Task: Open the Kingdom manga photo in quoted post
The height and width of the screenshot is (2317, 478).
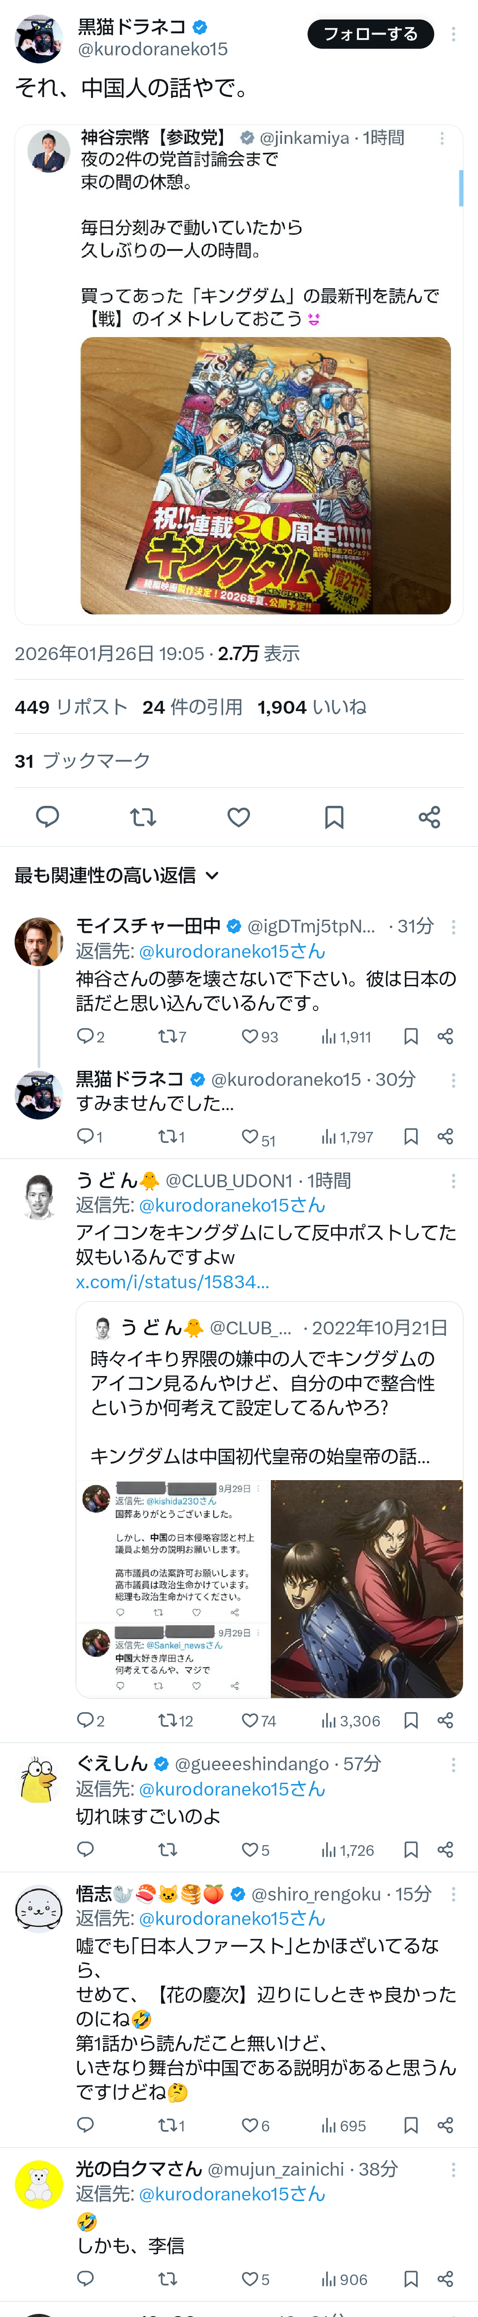Action: tap(265, 475)
